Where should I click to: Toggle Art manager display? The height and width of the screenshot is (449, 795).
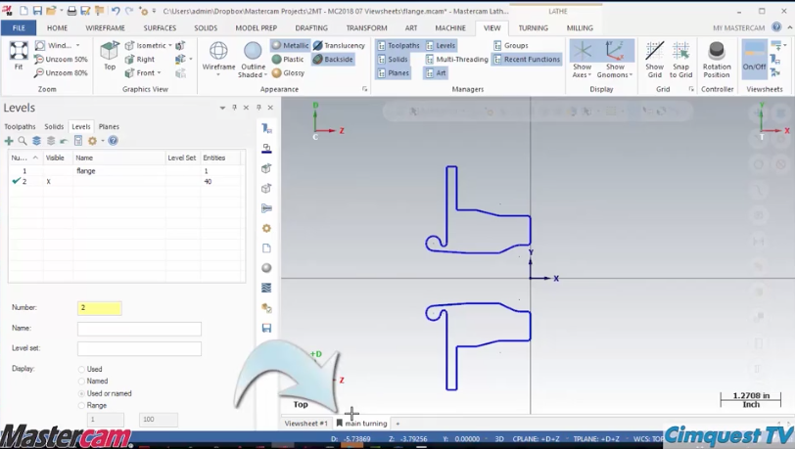[436, 73]
